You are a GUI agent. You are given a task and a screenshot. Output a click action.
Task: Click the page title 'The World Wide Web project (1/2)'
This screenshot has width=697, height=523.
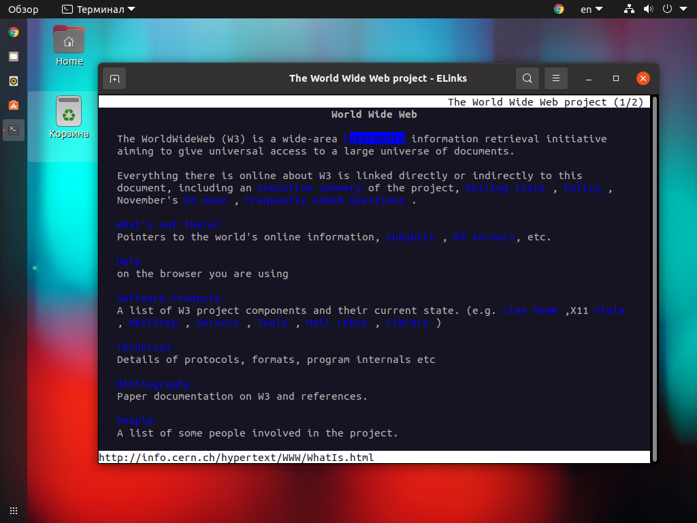pos(545,102)
